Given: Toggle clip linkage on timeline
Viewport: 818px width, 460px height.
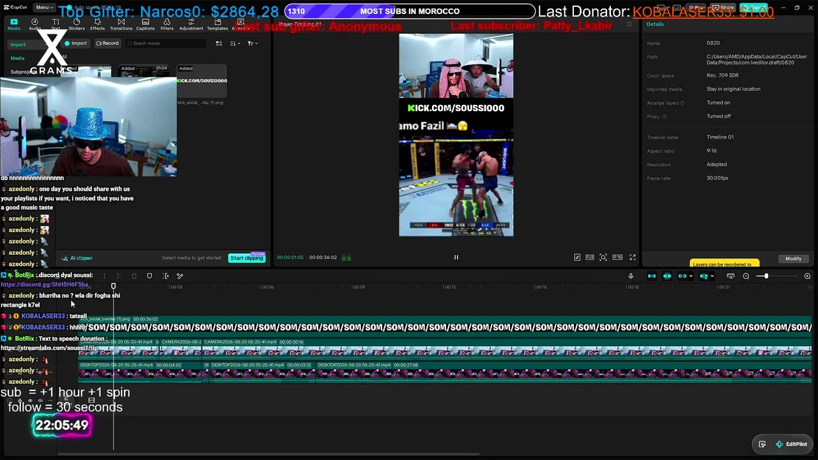Looking at the screenshot, I should tap(683, 276).
